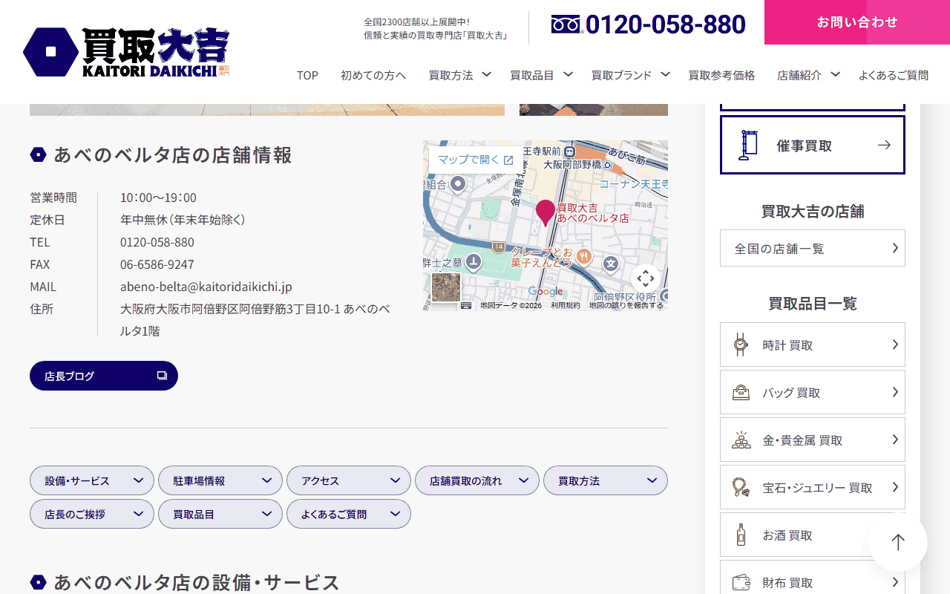Open 初めての方へ in the navigation
The image size is (950, 594).
tap(373, 75)
